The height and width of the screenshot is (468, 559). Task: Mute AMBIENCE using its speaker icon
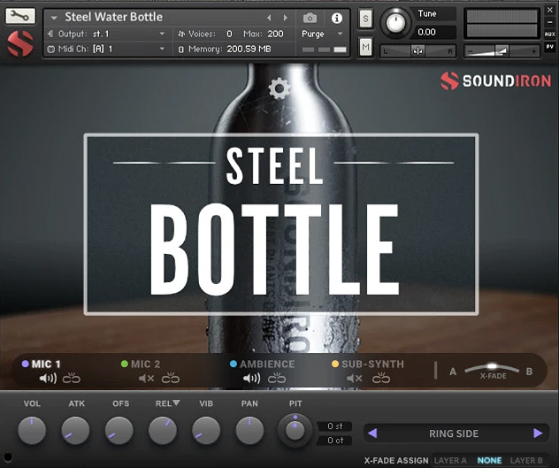[252, 378]
